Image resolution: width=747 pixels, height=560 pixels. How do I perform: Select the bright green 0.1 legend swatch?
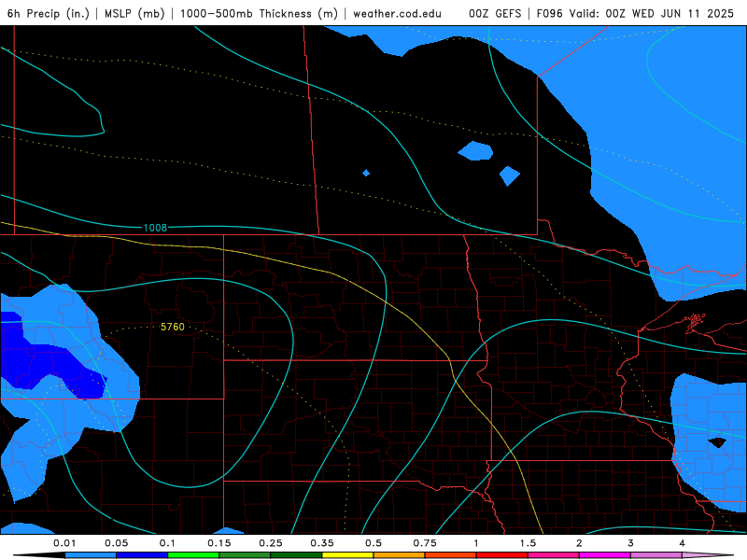tap(193, 555)
